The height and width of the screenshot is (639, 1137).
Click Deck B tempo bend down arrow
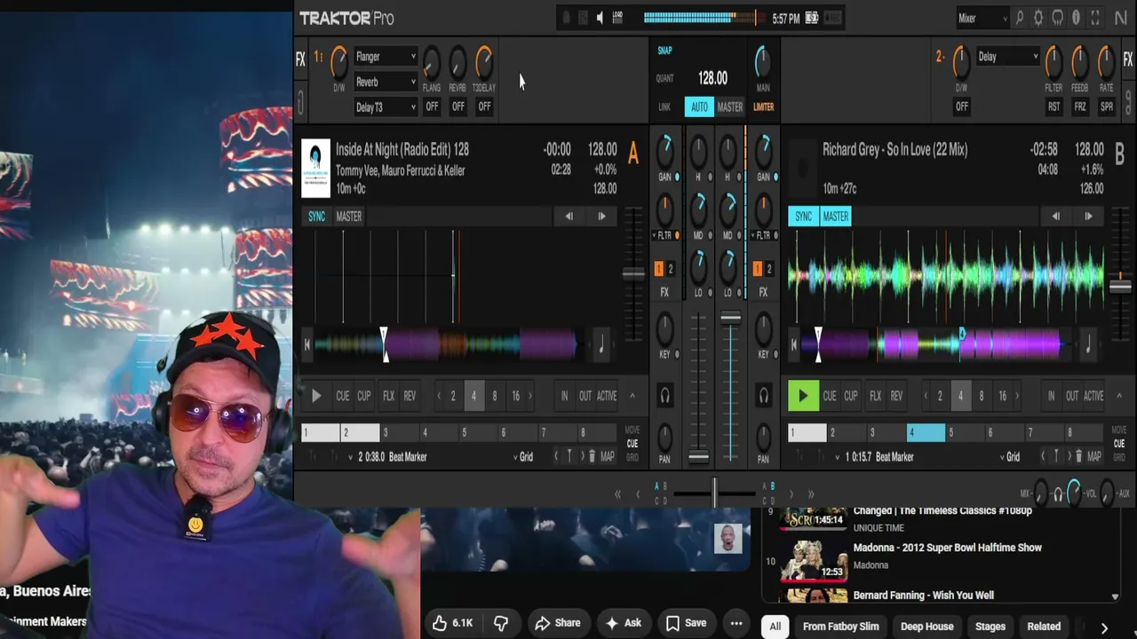click(x=1055, y=216)
